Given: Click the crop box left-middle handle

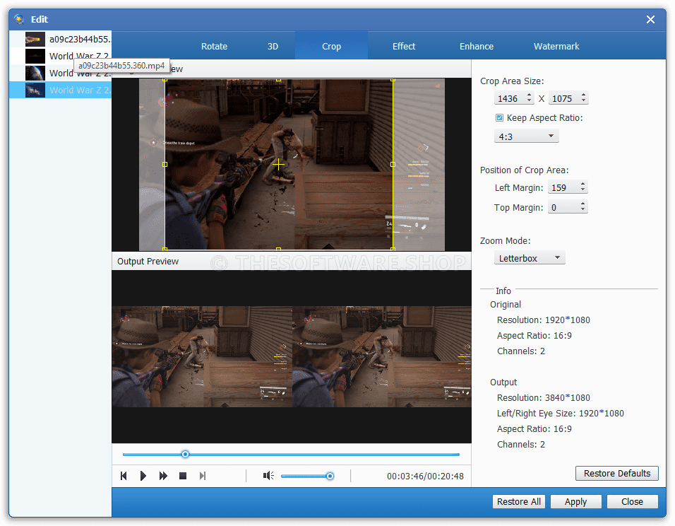Looking at the screenshot, I should (165, 164).
